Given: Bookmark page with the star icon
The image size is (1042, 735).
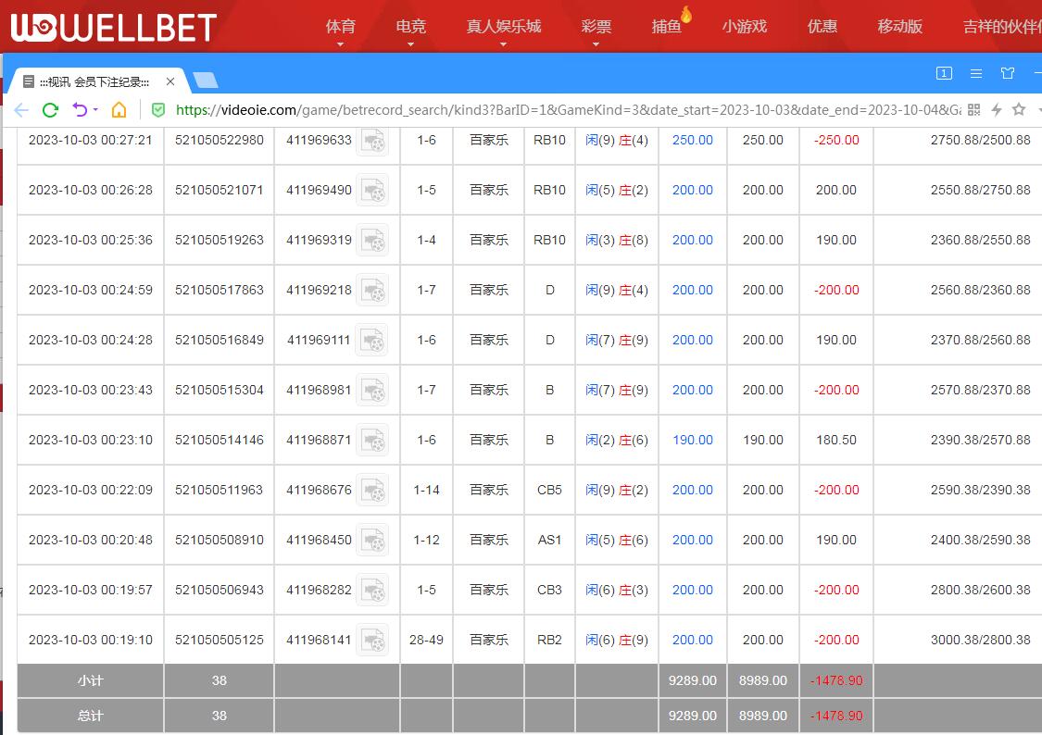Looking at the screenshot, I should (1019, 110).
